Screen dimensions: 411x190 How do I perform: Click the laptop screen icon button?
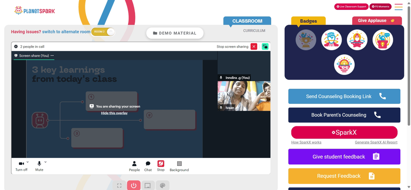(x=148, y=185)
